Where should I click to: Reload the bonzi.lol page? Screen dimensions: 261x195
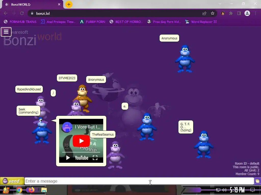22,13
